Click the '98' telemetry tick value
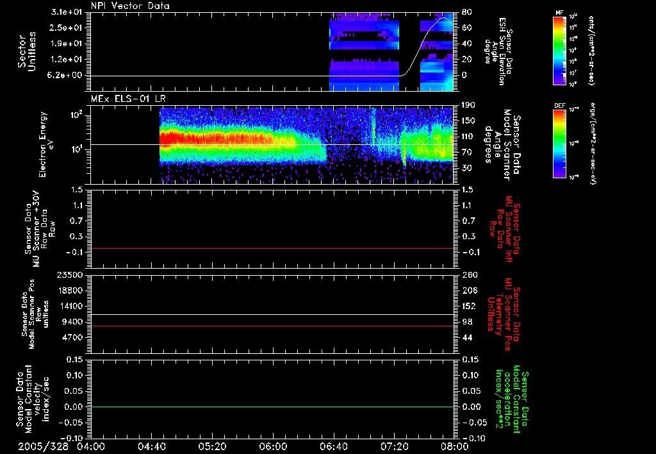 [467, 322]
